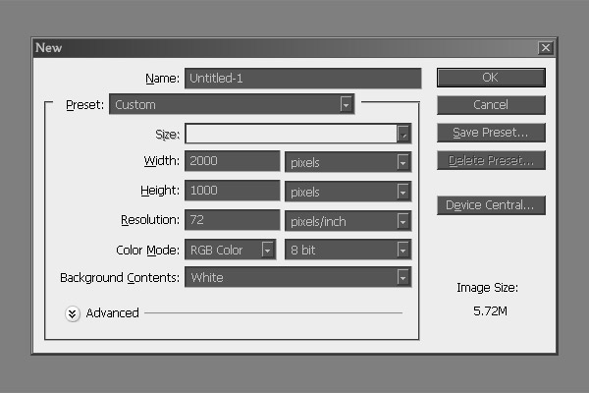
Task: Open the Resolution units dropdown
Action: pyautogui.click(x=402, y=220)
